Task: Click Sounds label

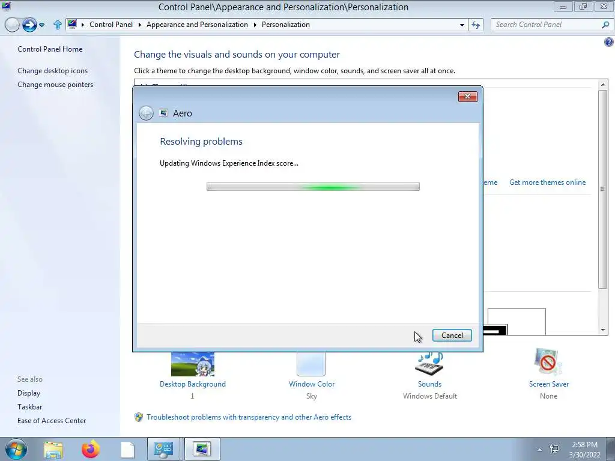Action: [429, 384]
